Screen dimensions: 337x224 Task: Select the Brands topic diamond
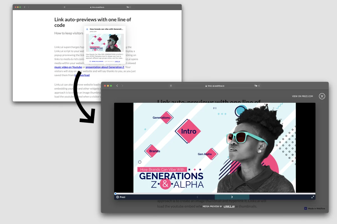[x=154, y=151]
